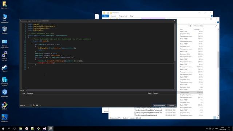Open the Steam desktop shortcut

tap(4, 68)
